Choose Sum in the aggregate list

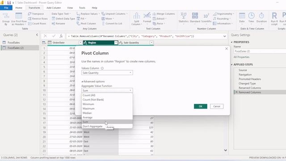(107, 122)
